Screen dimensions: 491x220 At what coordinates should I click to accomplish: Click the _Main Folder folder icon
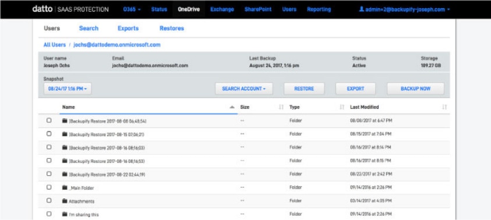(x=65, y=187)
